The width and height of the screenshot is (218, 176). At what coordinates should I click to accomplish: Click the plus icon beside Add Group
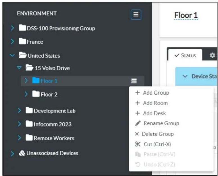(137, 93)
